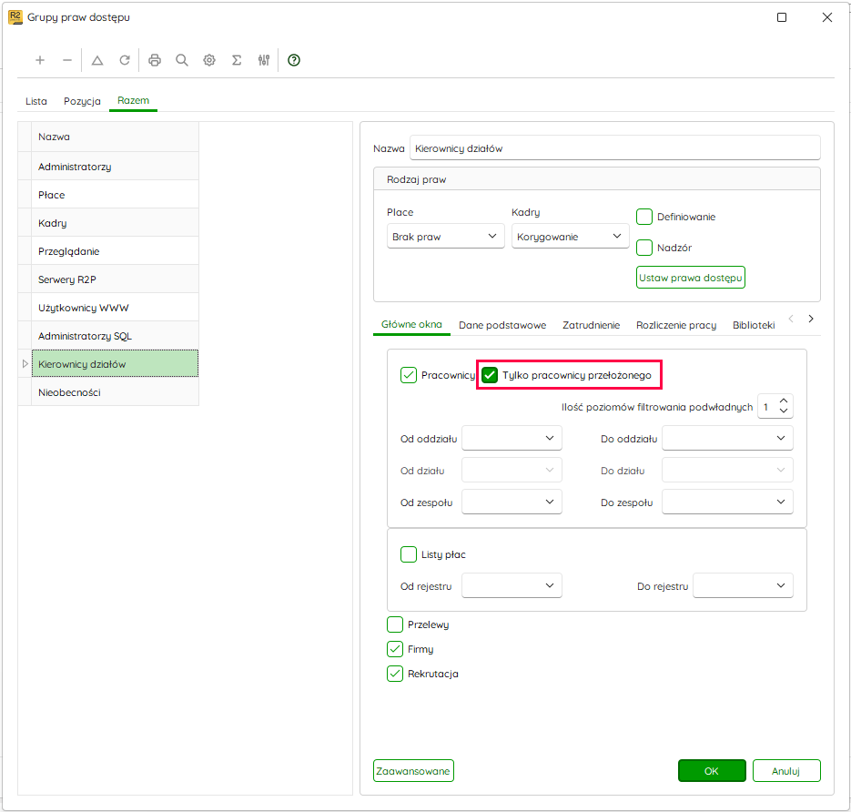This screenshot has width=851, height=812.
Task: Select Administratorzy SQL in the group list
Action: (x=115, y=335)
